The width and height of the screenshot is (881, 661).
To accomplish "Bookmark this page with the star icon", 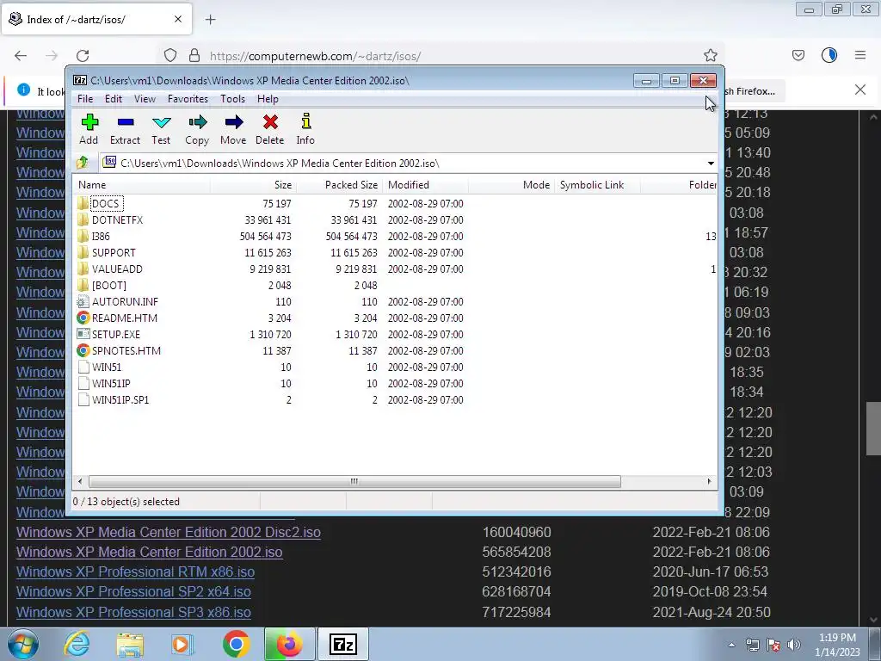I will [x=710, y=55].
